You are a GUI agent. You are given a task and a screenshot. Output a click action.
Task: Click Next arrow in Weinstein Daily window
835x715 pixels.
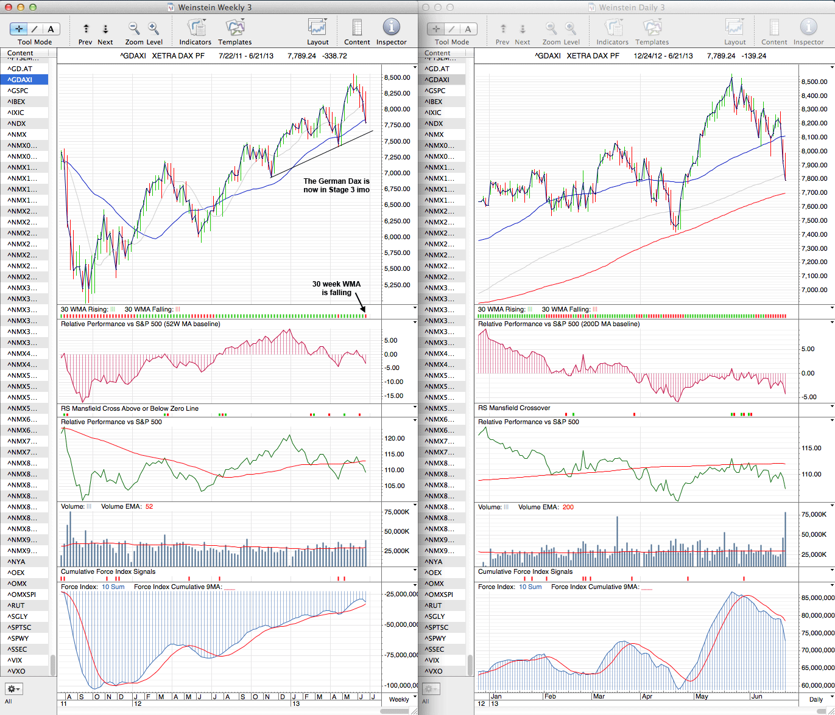click(523, 29)
